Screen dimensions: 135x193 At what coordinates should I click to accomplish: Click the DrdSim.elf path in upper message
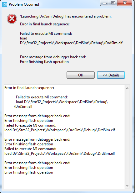click(x=71, y=43)
